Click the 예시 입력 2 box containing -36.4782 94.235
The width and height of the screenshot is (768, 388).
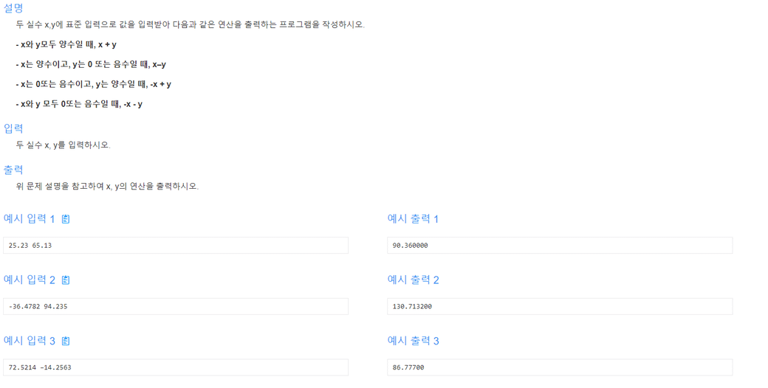pos(176,306)
